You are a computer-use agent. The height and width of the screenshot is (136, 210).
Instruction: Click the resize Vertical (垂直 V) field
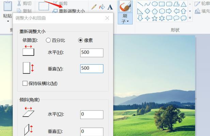[x=92, y=69]
